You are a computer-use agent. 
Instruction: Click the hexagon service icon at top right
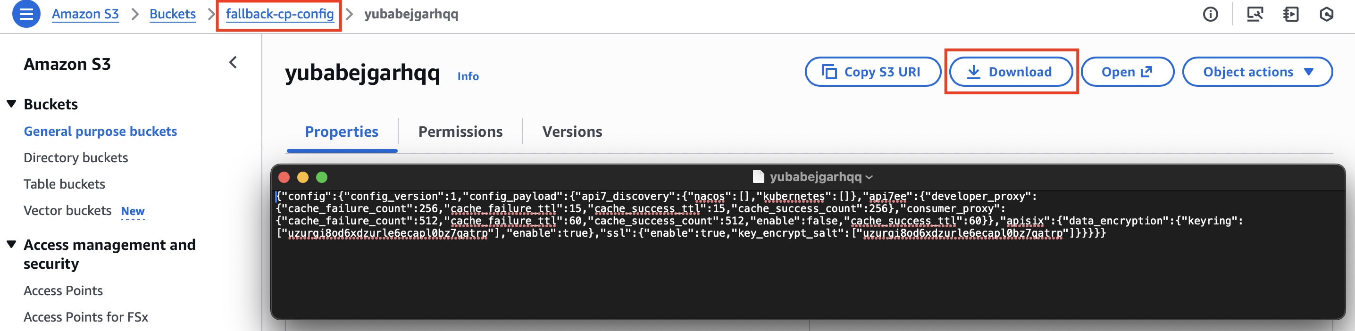tap(1326, 14)
